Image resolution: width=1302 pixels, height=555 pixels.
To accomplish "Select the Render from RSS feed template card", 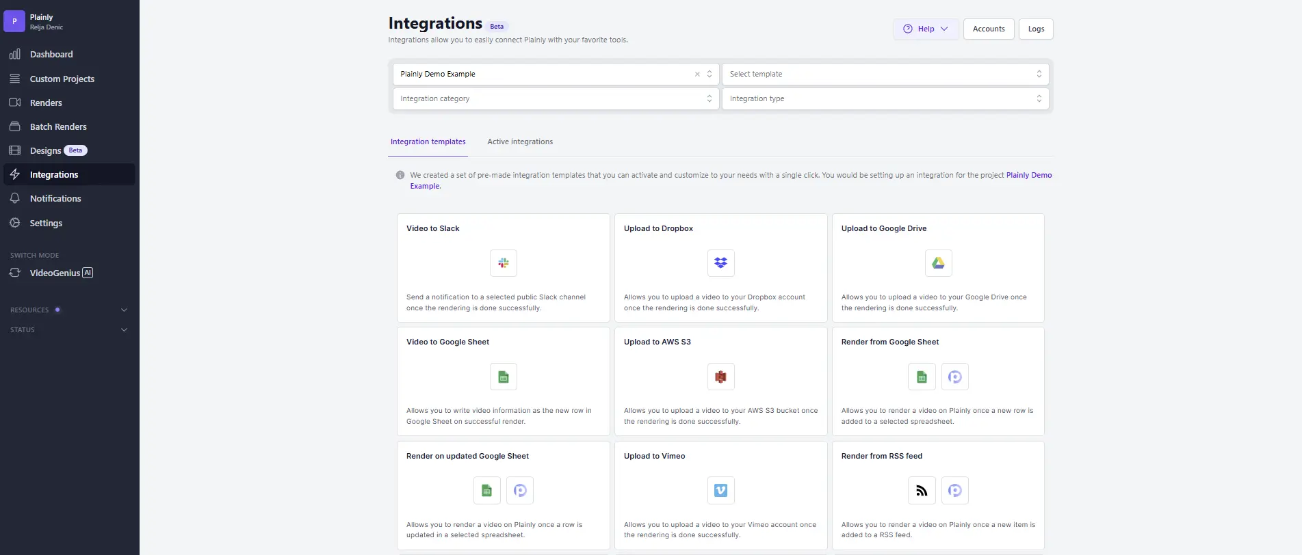I will 938,496.
